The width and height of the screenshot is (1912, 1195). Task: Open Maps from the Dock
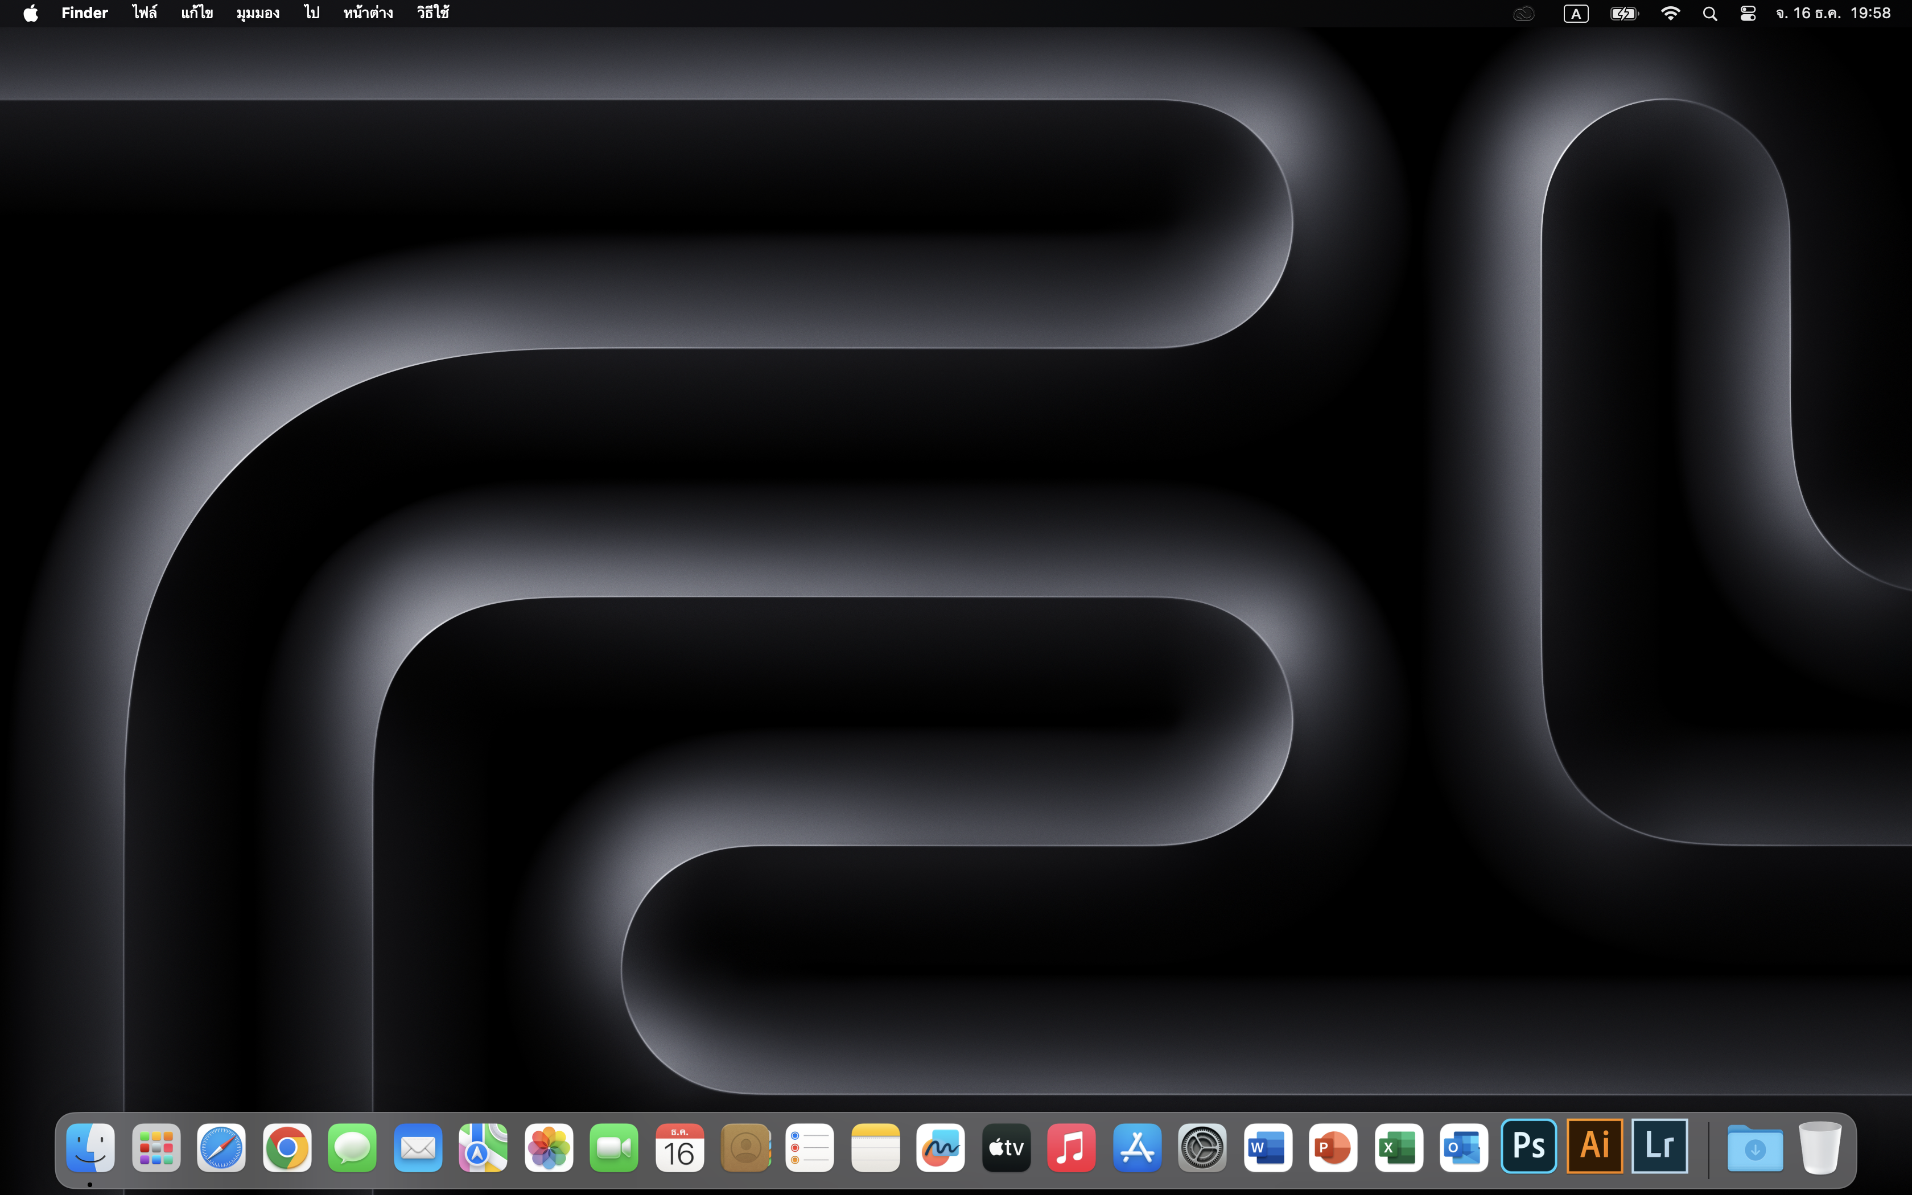pyautogui.click(x=483, y=1147)
